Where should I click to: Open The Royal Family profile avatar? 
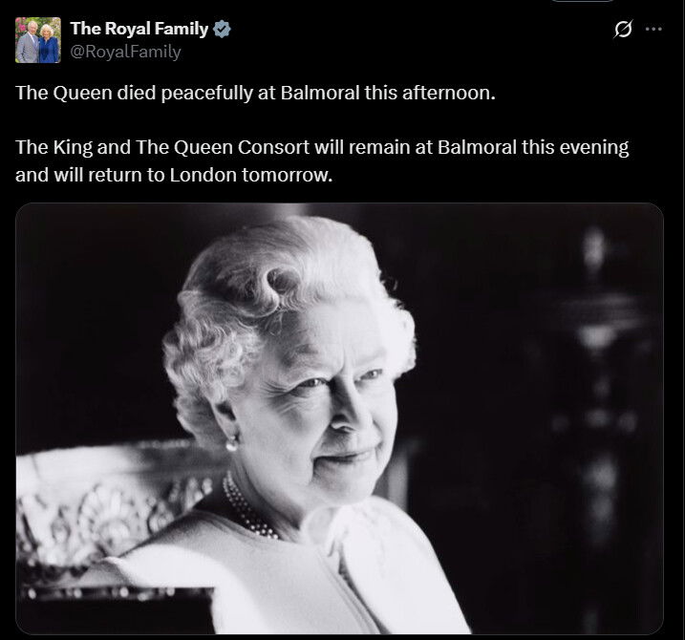pyautogui.click(x=38, y=40)
